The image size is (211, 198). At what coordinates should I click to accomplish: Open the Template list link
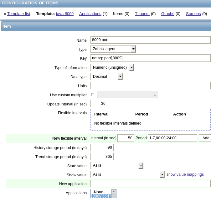pos(19,14)
